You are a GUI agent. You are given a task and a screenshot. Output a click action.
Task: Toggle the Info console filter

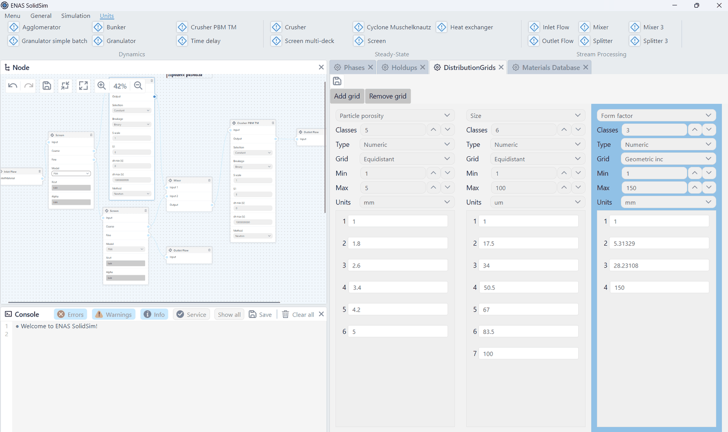point(154,314)
